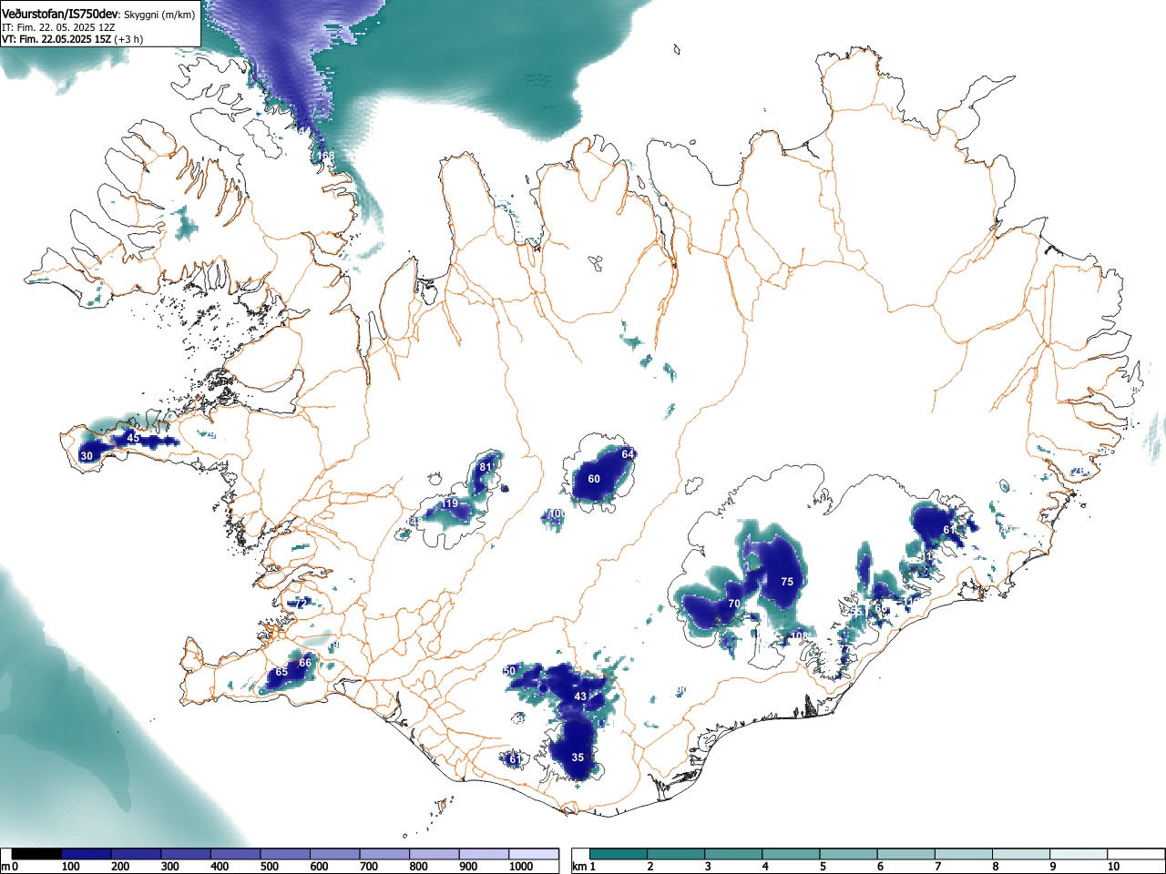Click the 1000 tick label on meter legend

(x=520, y=867)
